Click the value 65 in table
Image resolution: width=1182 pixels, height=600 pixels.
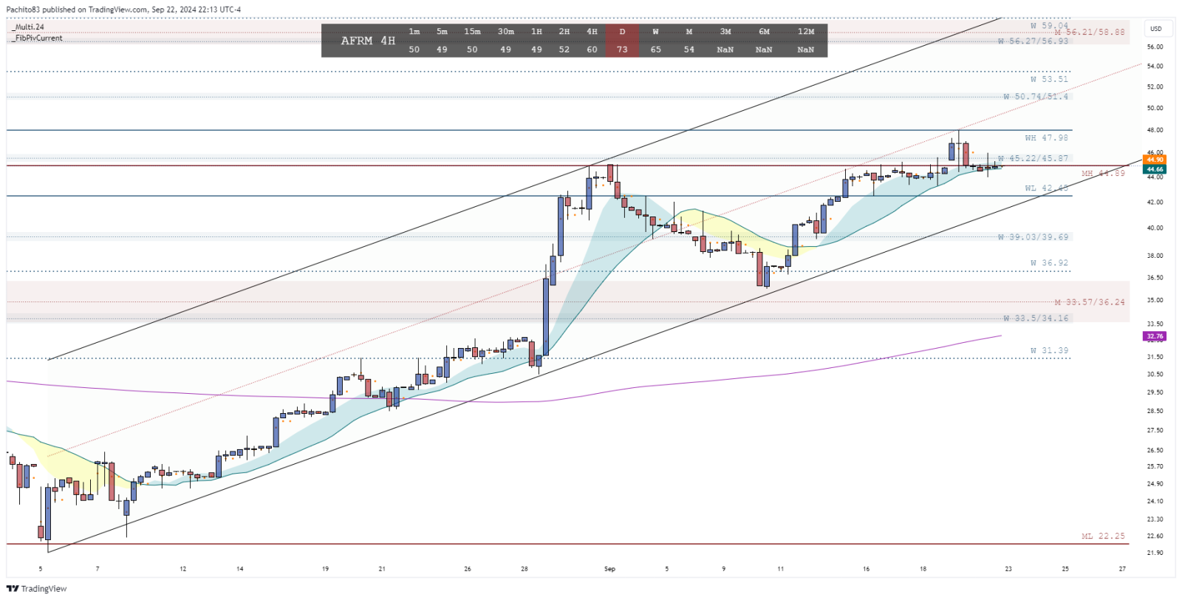(656, 50)
